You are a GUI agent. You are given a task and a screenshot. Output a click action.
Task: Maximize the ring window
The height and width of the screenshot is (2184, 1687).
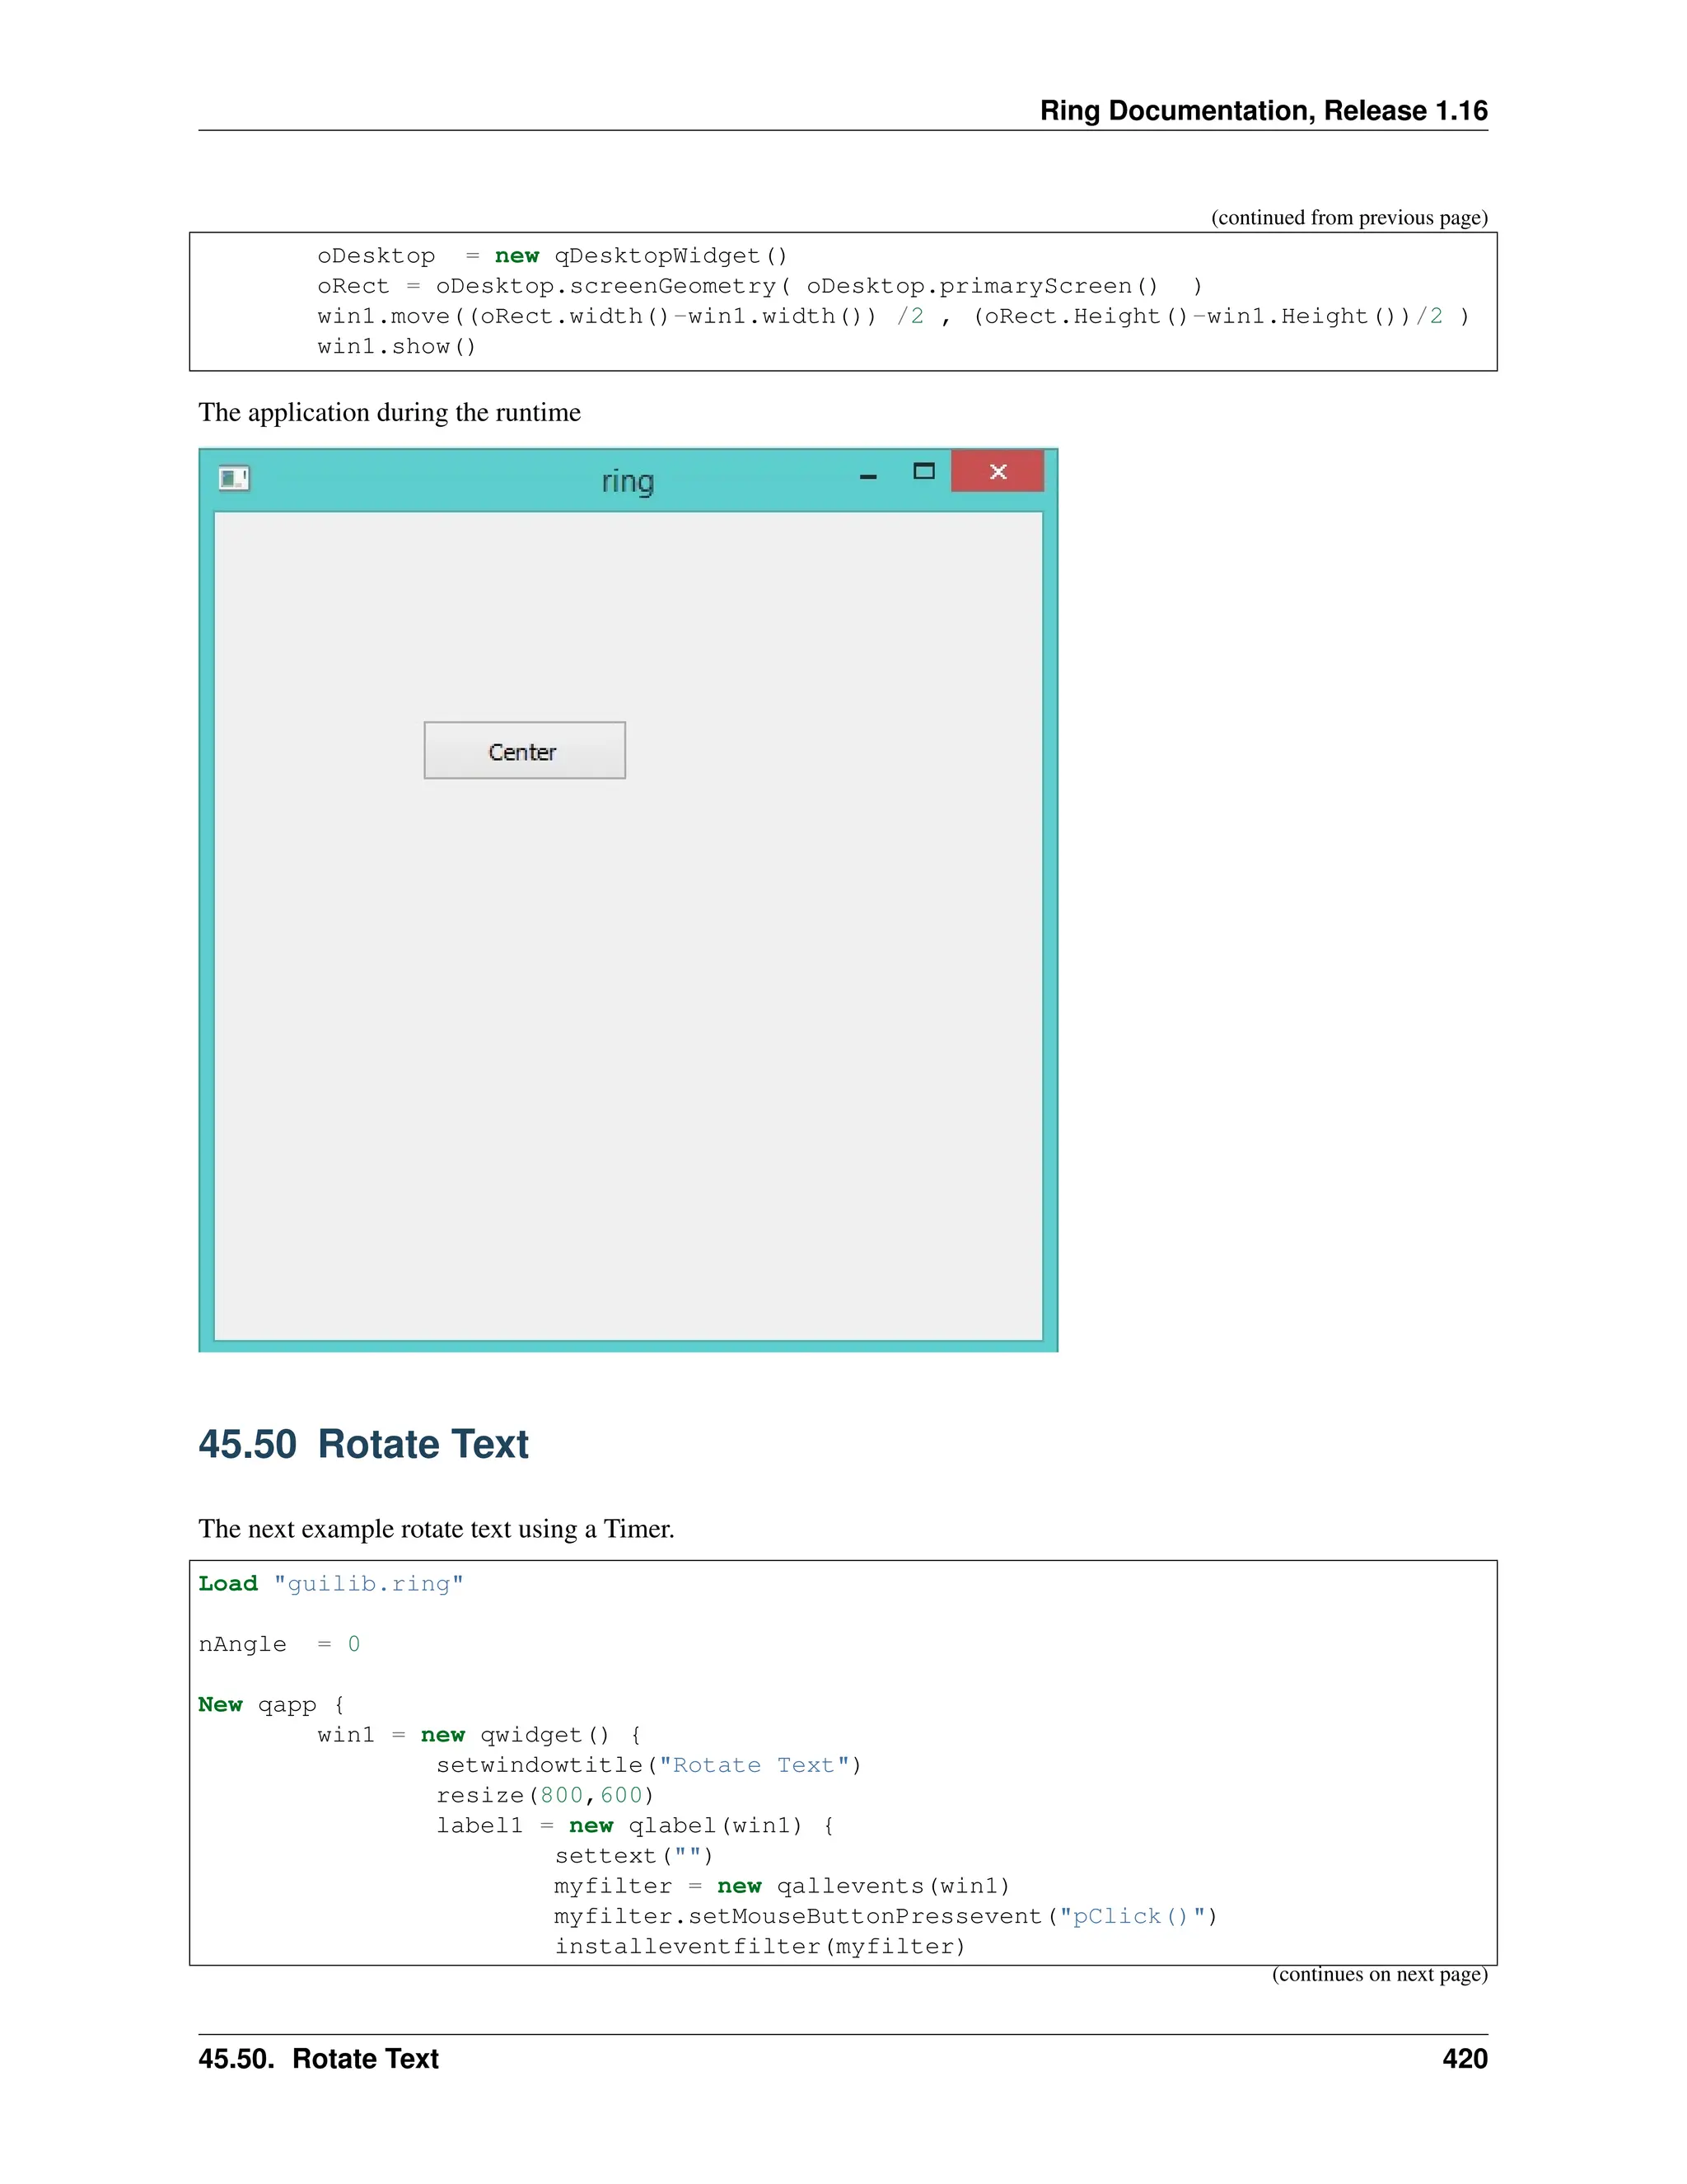click(923, 472)
